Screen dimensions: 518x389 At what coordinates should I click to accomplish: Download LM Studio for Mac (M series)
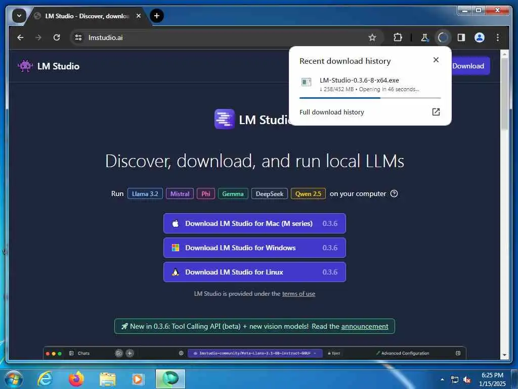point(255,223)
